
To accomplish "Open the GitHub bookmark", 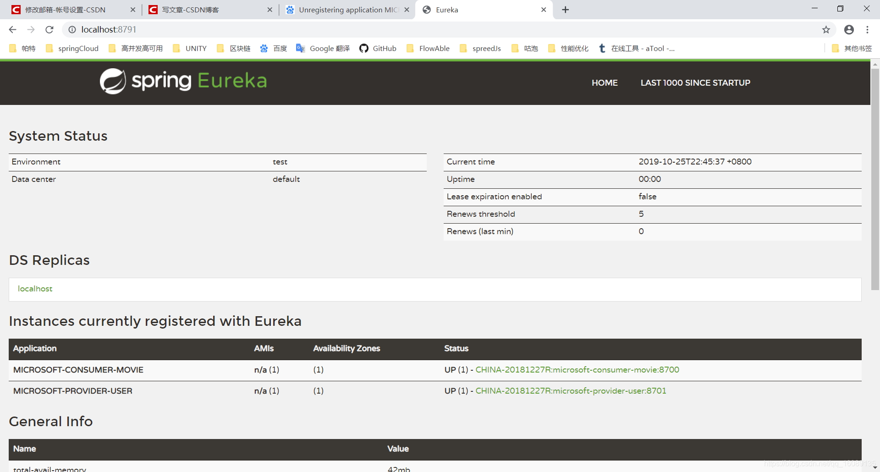I will point(378,49).
